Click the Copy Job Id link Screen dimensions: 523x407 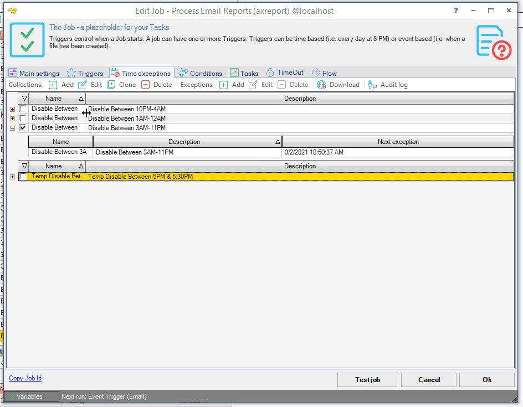[x=25, y=378]
